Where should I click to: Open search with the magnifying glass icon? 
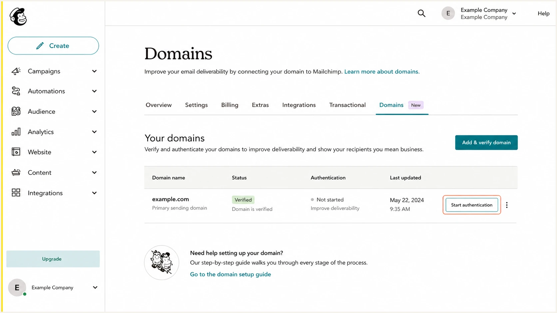coord(421,13)
